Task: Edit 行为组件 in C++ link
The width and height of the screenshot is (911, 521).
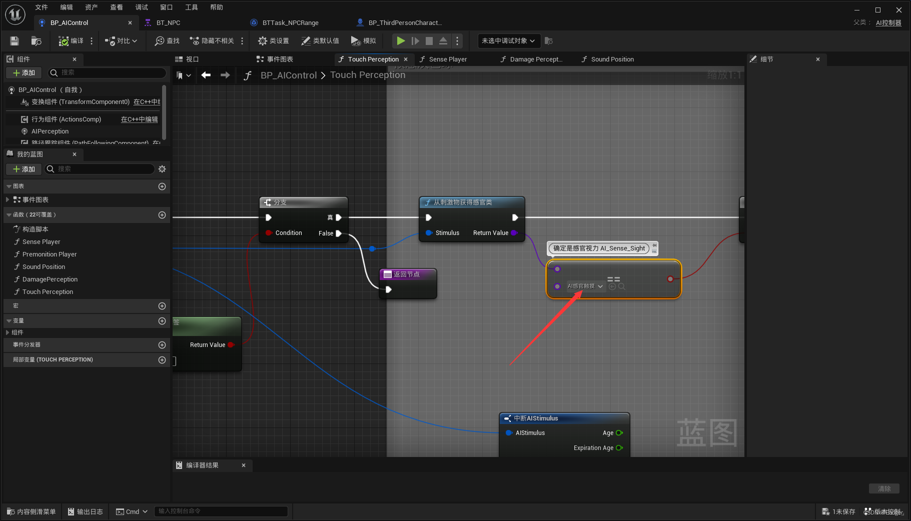Action: point(139,119)
